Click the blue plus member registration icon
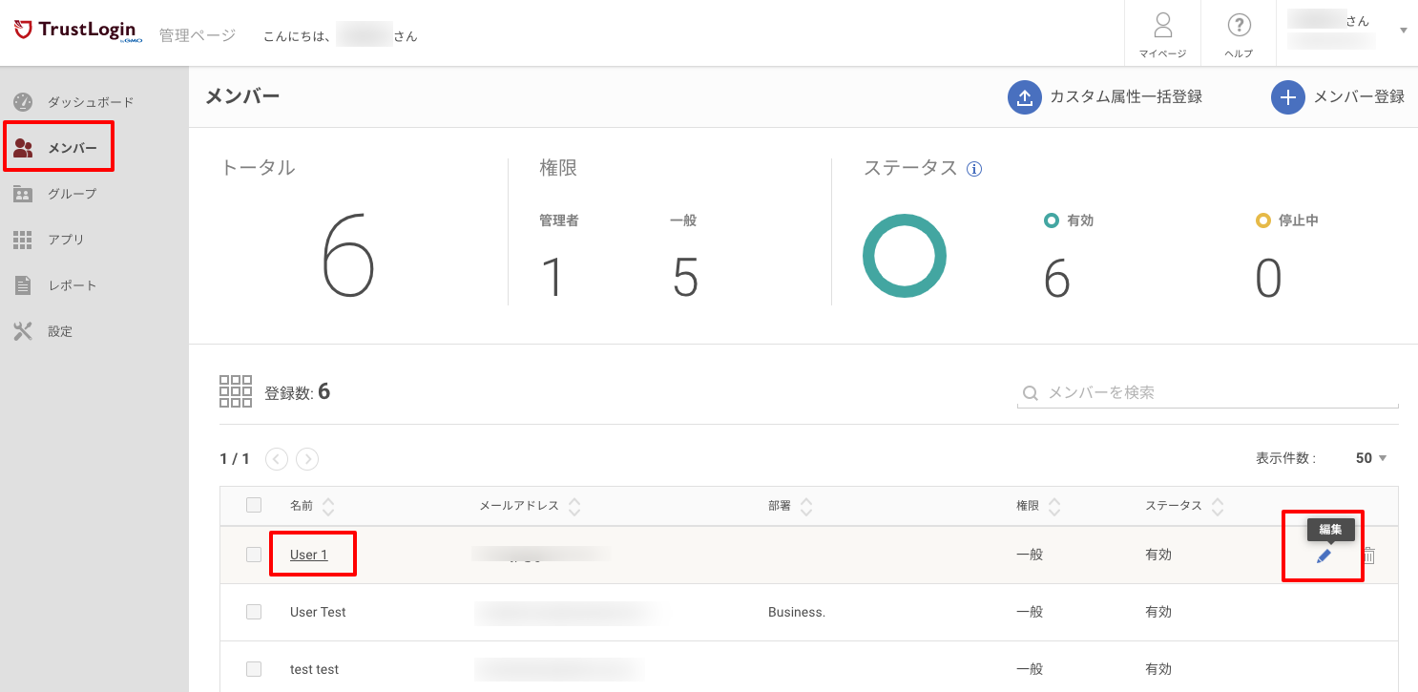 1288,97
